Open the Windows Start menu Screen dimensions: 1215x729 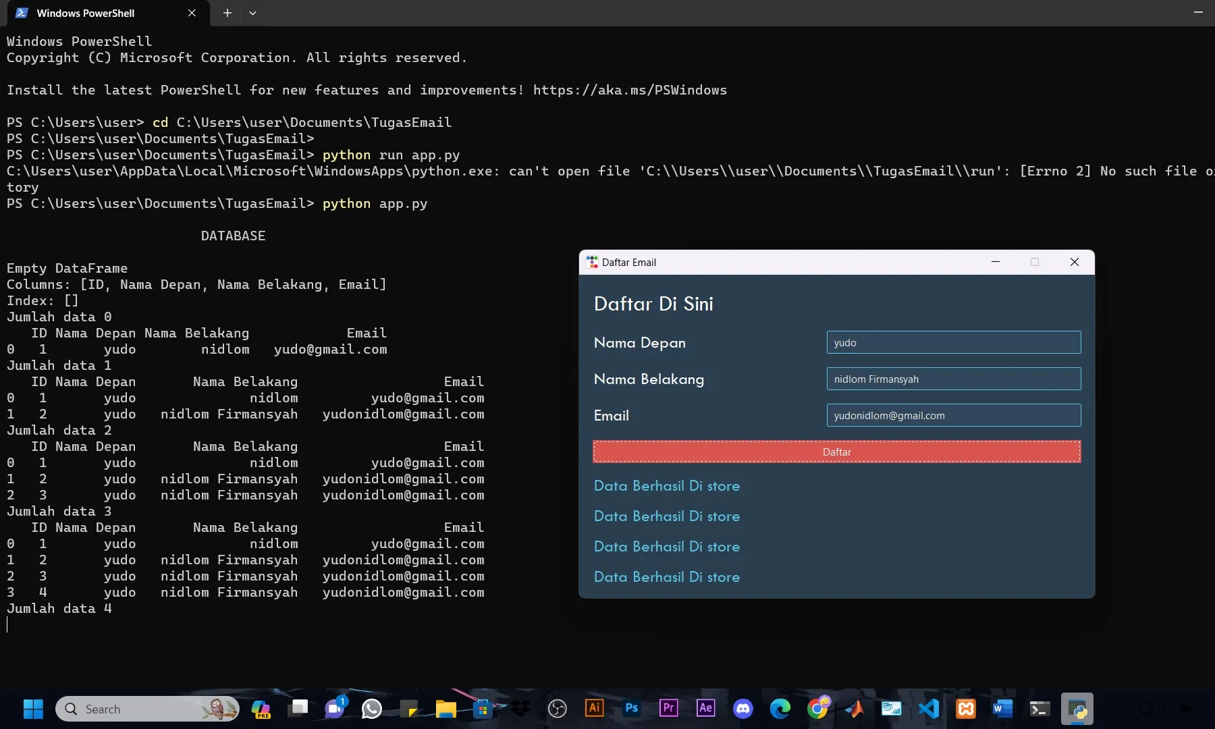pos(33,709)
